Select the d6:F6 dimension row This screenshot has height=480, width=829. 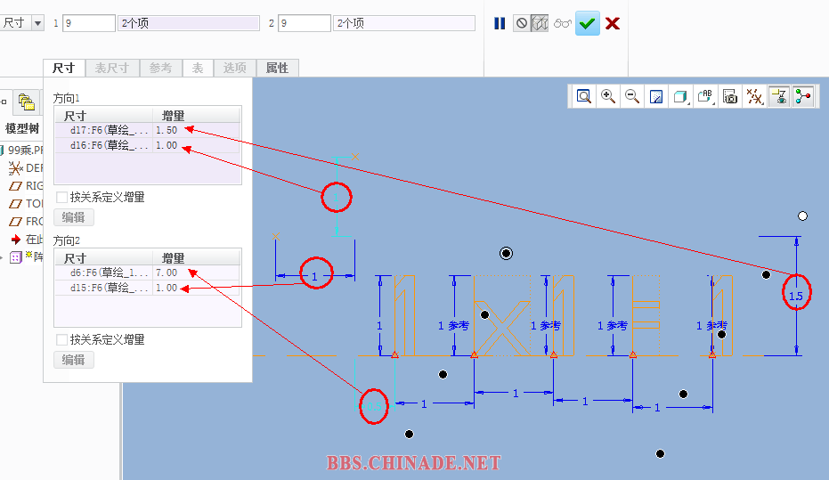click(x=102, y=273)
